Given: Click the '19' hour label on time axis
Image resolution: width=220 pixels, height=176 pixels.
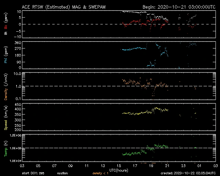Looking at the screenshot, I should pyautogui.click(x=151, y=166).
